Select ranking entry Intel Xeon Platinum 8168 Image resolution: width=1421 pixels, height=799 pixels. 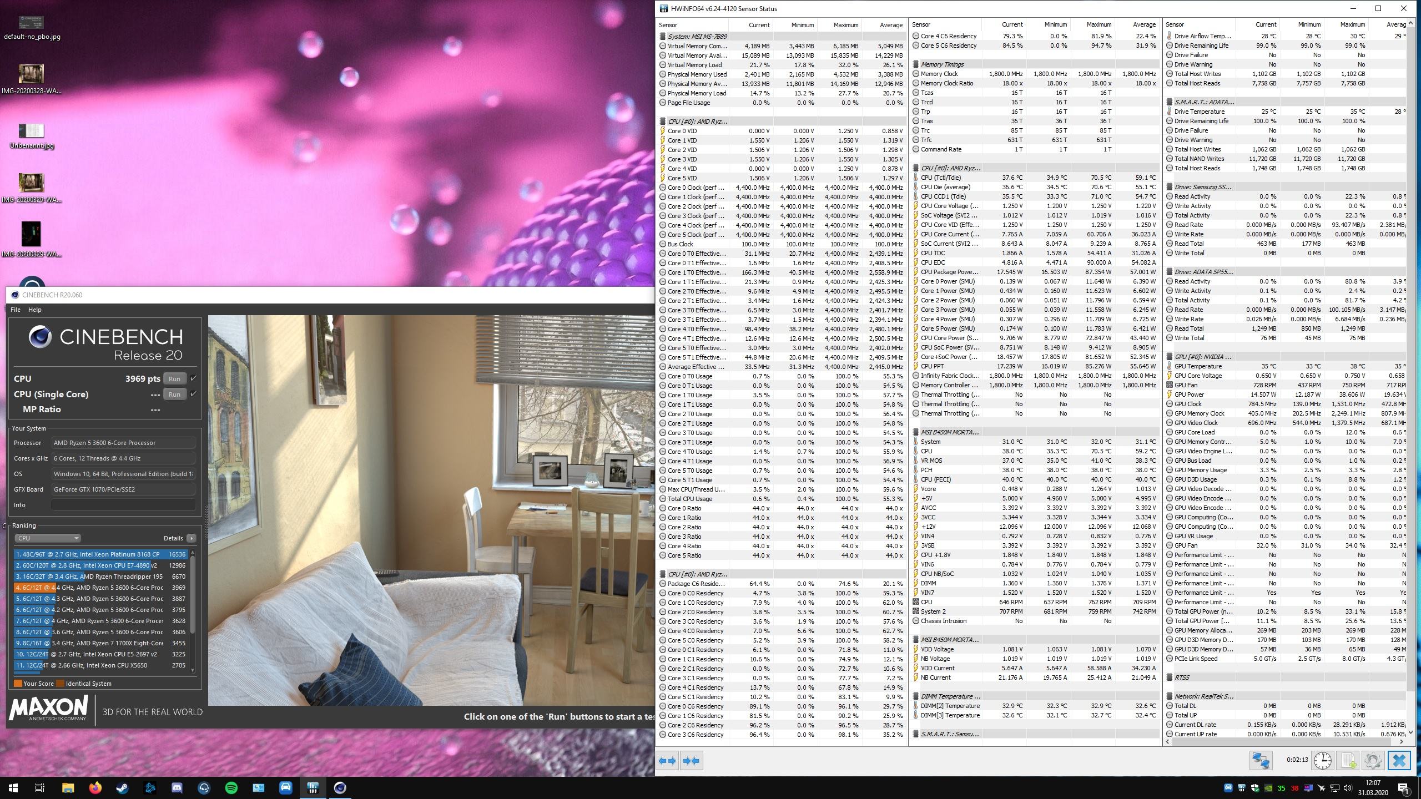(100, 554)
